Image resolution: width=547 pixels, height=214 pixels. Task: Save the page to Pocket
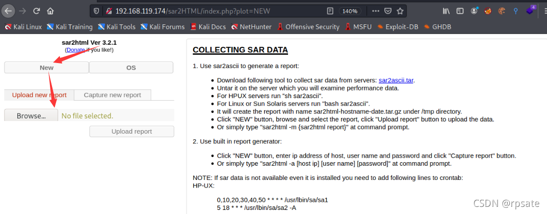387,11
